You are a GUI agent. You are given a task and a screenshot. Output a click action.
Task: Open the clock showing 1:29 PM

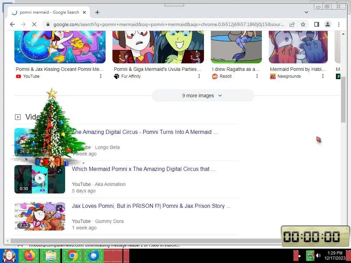click(x=335, y=255)
